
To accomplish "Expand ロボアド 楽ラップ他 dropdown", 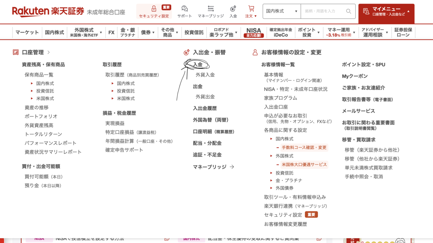I will pyautogui.click(x=224, y=32).
